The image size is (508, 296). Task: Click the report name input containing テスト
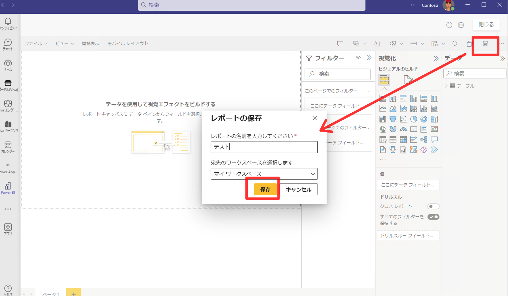(264, 147)
